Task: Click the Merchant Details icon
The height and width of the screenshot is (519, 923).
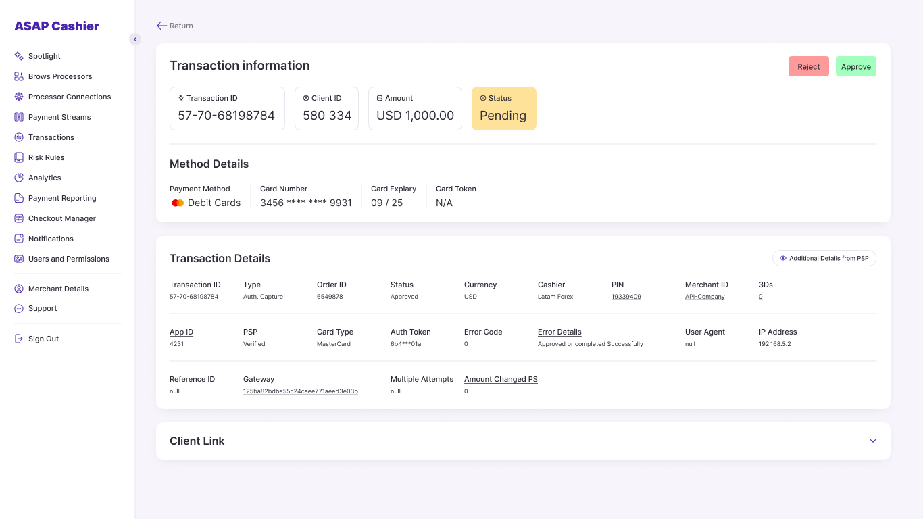Action: tap(19, 289)
